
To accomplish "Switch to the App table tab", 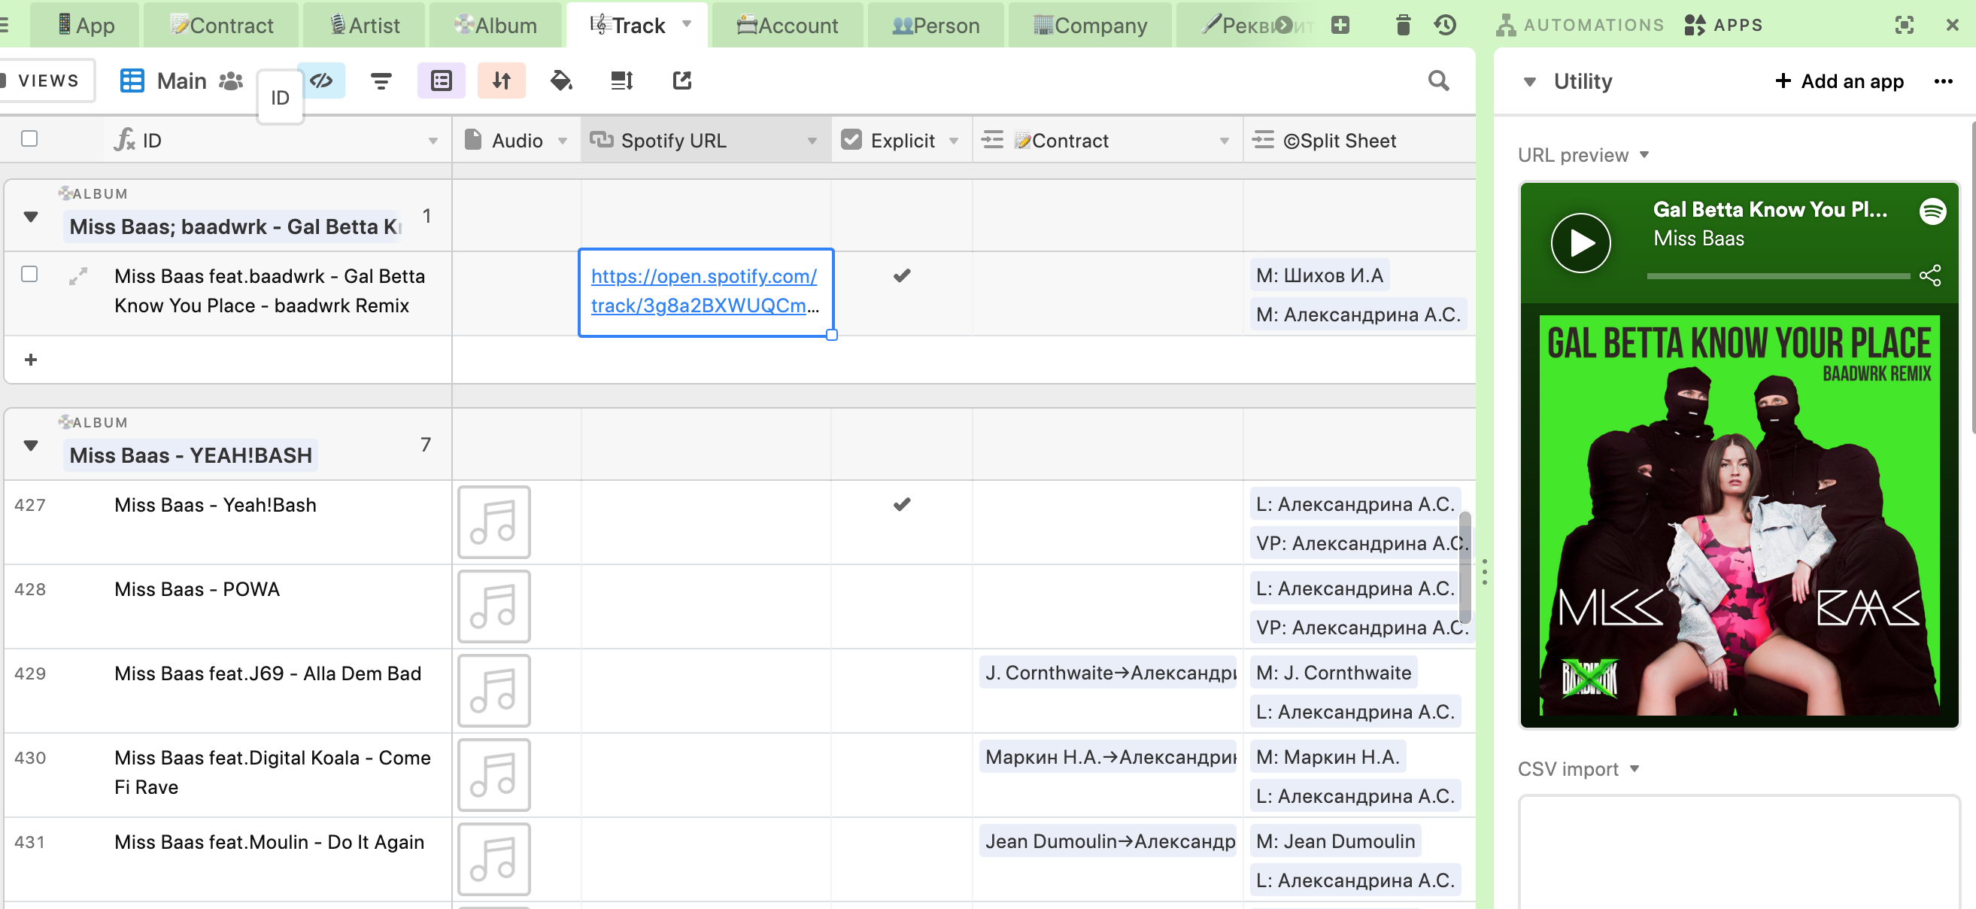I will pos(86,26).
